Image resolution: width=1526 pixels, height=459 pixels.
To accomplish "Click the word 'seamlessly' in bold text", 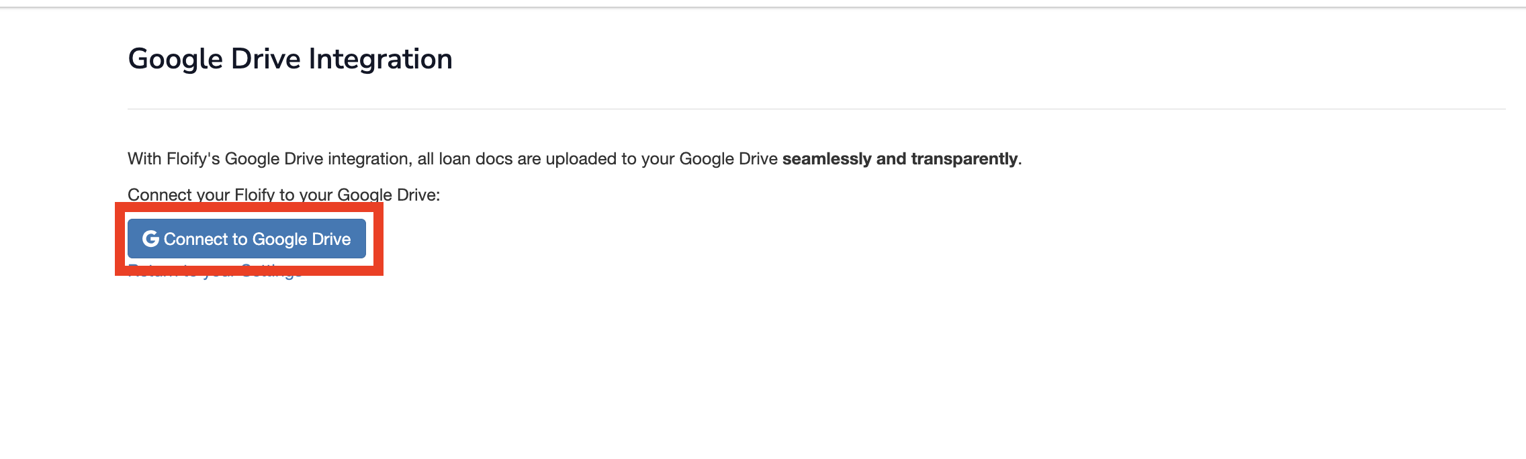I will click(x=827, y=159).
